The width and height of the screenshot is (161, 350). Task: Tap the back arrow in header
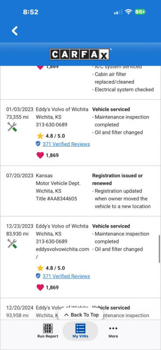coord(15,31)
